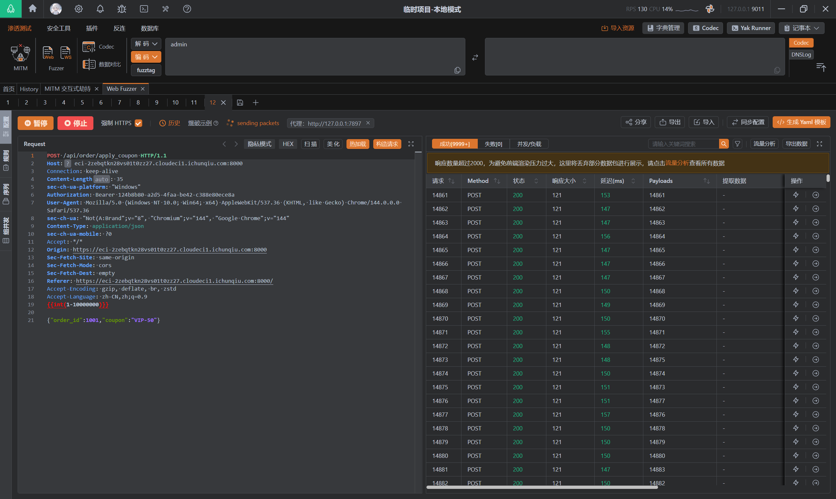Viewport: 836px width, 499px height.
Task: Save the fuzzer tab group icon
Action: [240, 103]
